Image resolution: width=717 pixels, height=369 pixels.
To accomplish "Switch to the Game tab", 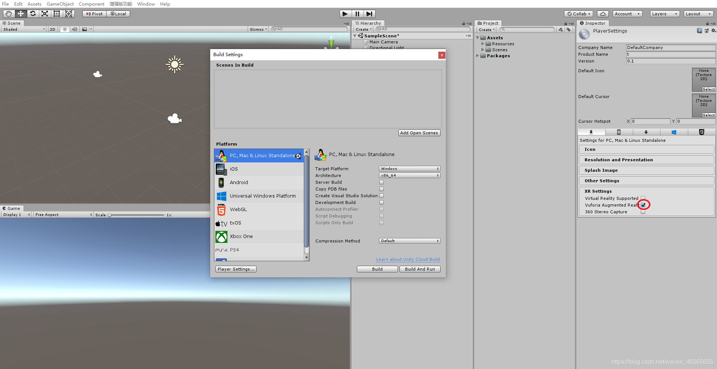I will point(12,208).
